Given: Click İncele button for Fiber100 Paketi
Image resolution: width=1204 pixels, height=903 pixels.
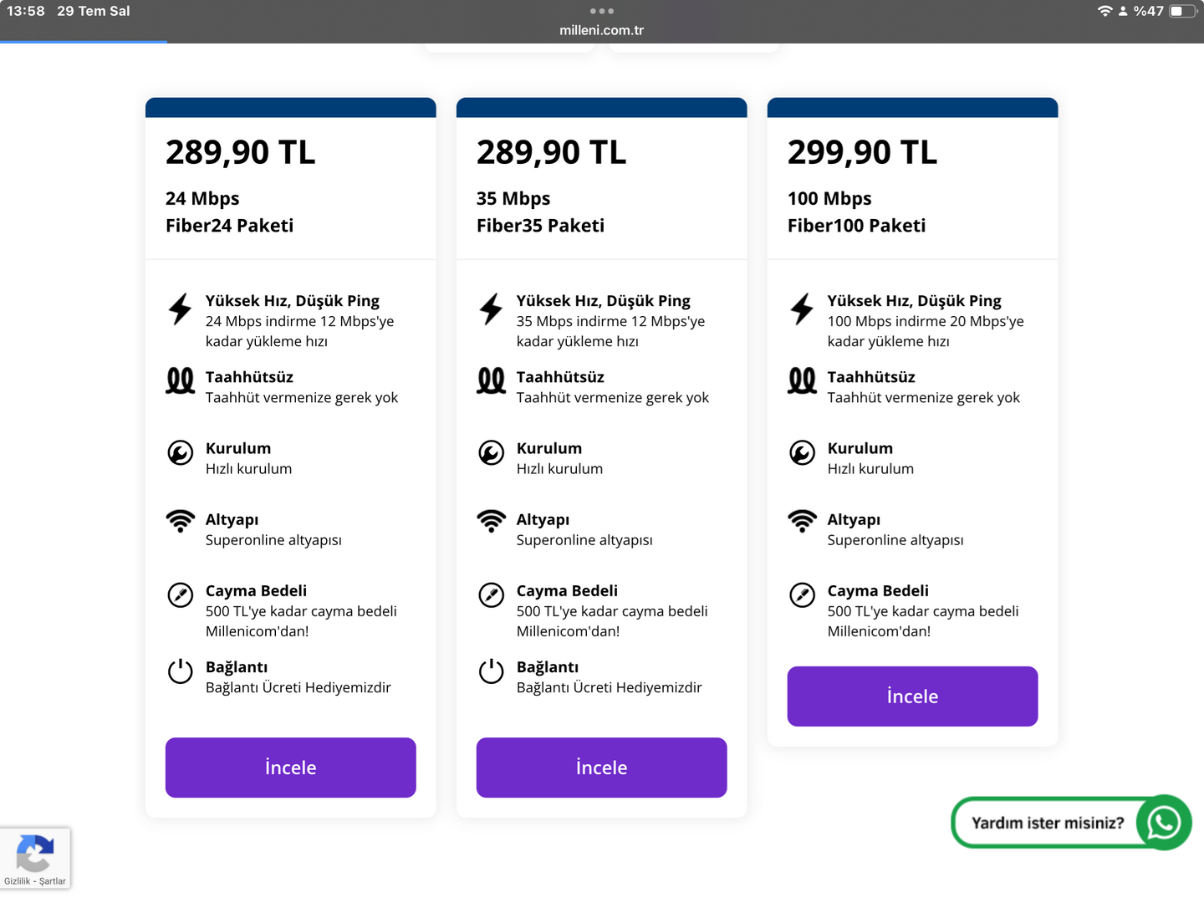Looking at the screenshot, I should click(x=912, y=696).
